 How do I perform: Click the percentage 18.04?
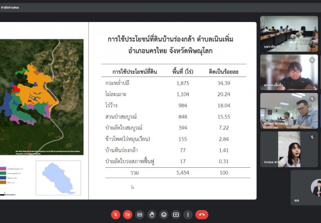click(224, 105)
